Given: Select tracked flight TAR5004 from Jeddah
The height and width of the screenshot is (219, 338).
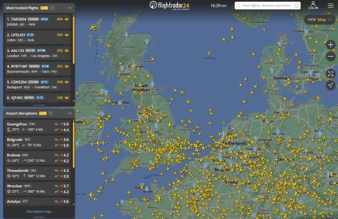Looking at the screenshot, I should pos(38,22).
